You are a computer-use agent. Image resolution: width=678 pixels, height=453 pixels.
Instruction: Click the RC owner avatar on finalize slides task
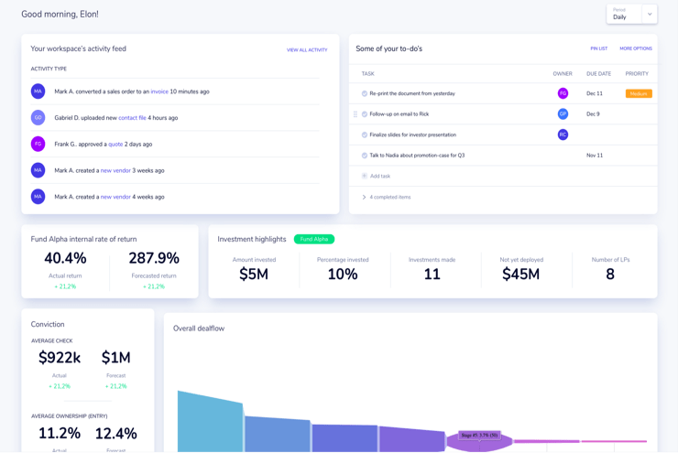[563, 135]
